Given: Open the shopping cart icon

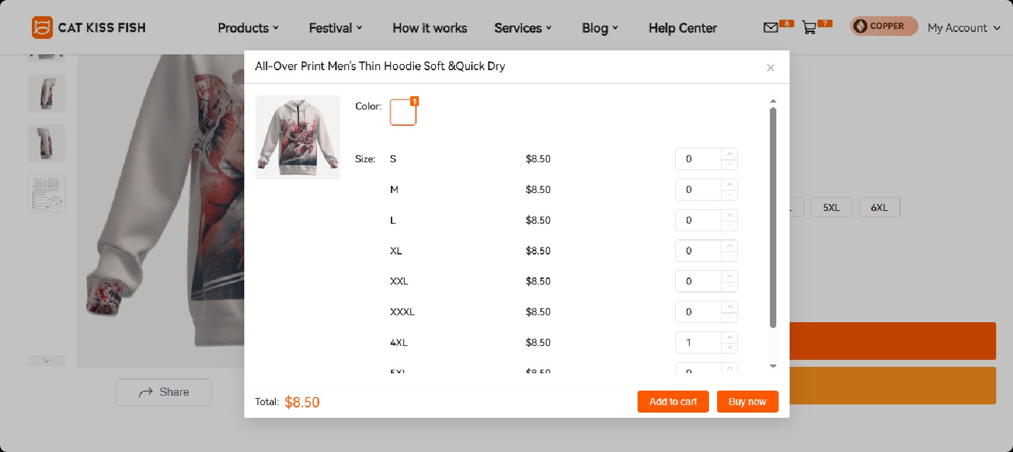Looking at the screenshot, I should 809,28.
